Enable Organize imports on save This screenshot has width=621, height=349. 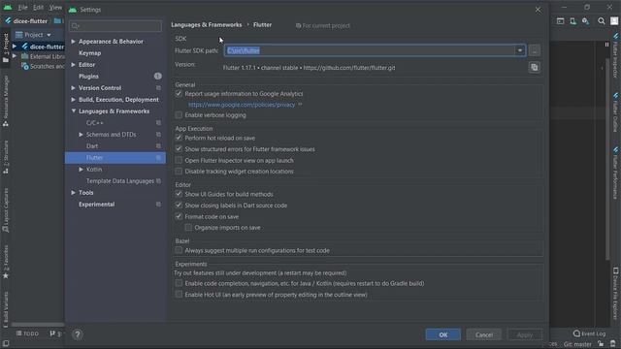click(188, 228)
